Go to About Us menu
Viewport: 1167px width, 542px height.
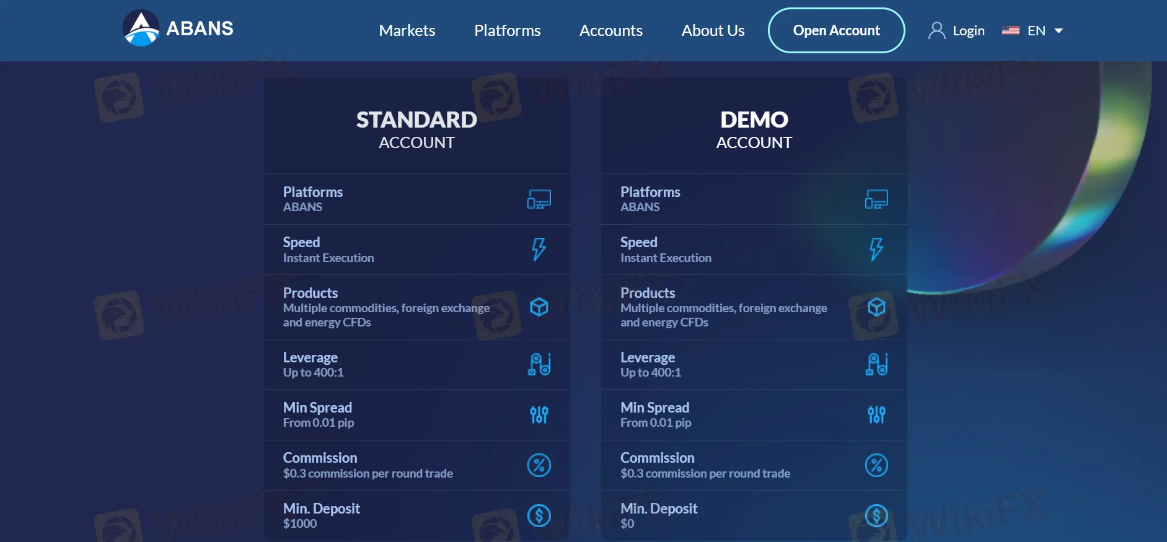coord(713,30)
